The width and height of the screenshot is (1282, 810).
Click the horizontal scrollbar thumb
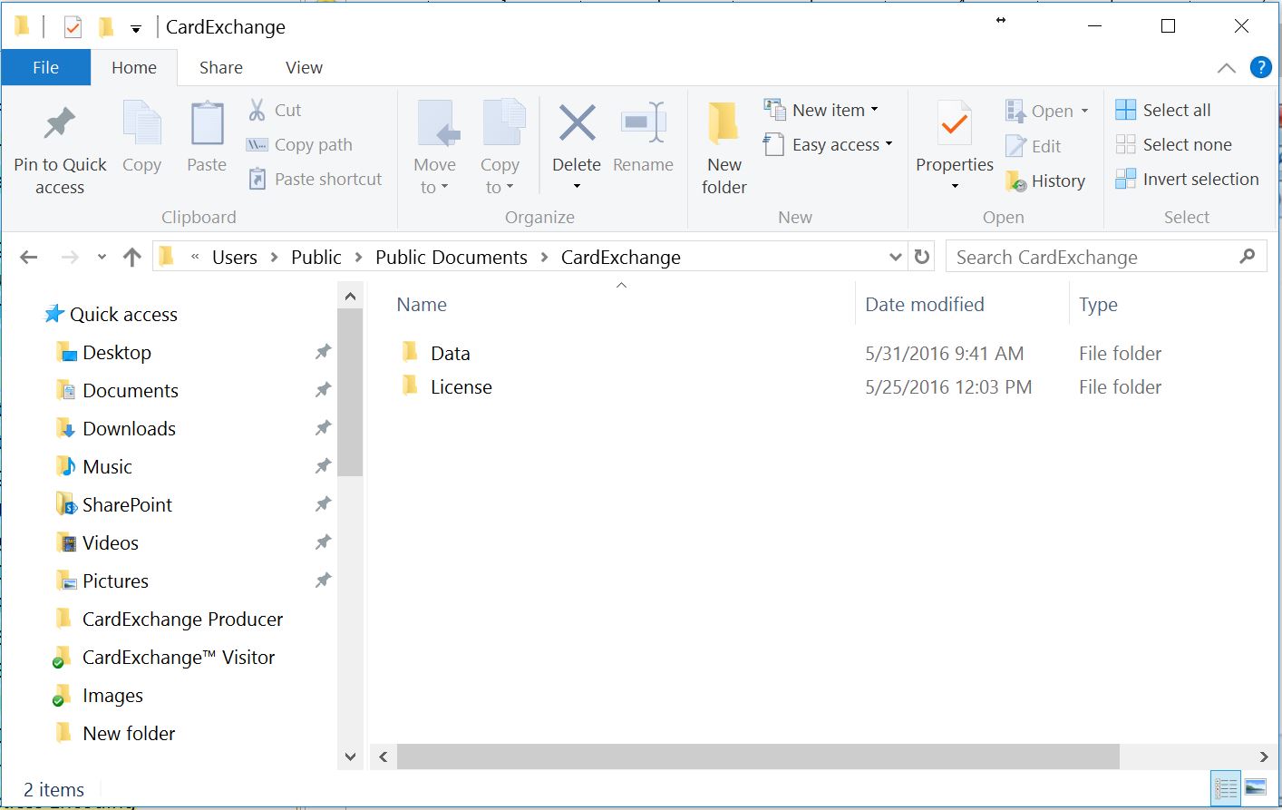click(x=758, y=756)
